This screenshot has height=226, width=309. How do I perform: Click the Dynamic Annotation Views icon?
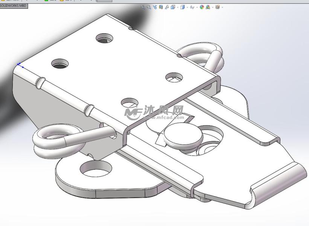click(x=167, y=7)
